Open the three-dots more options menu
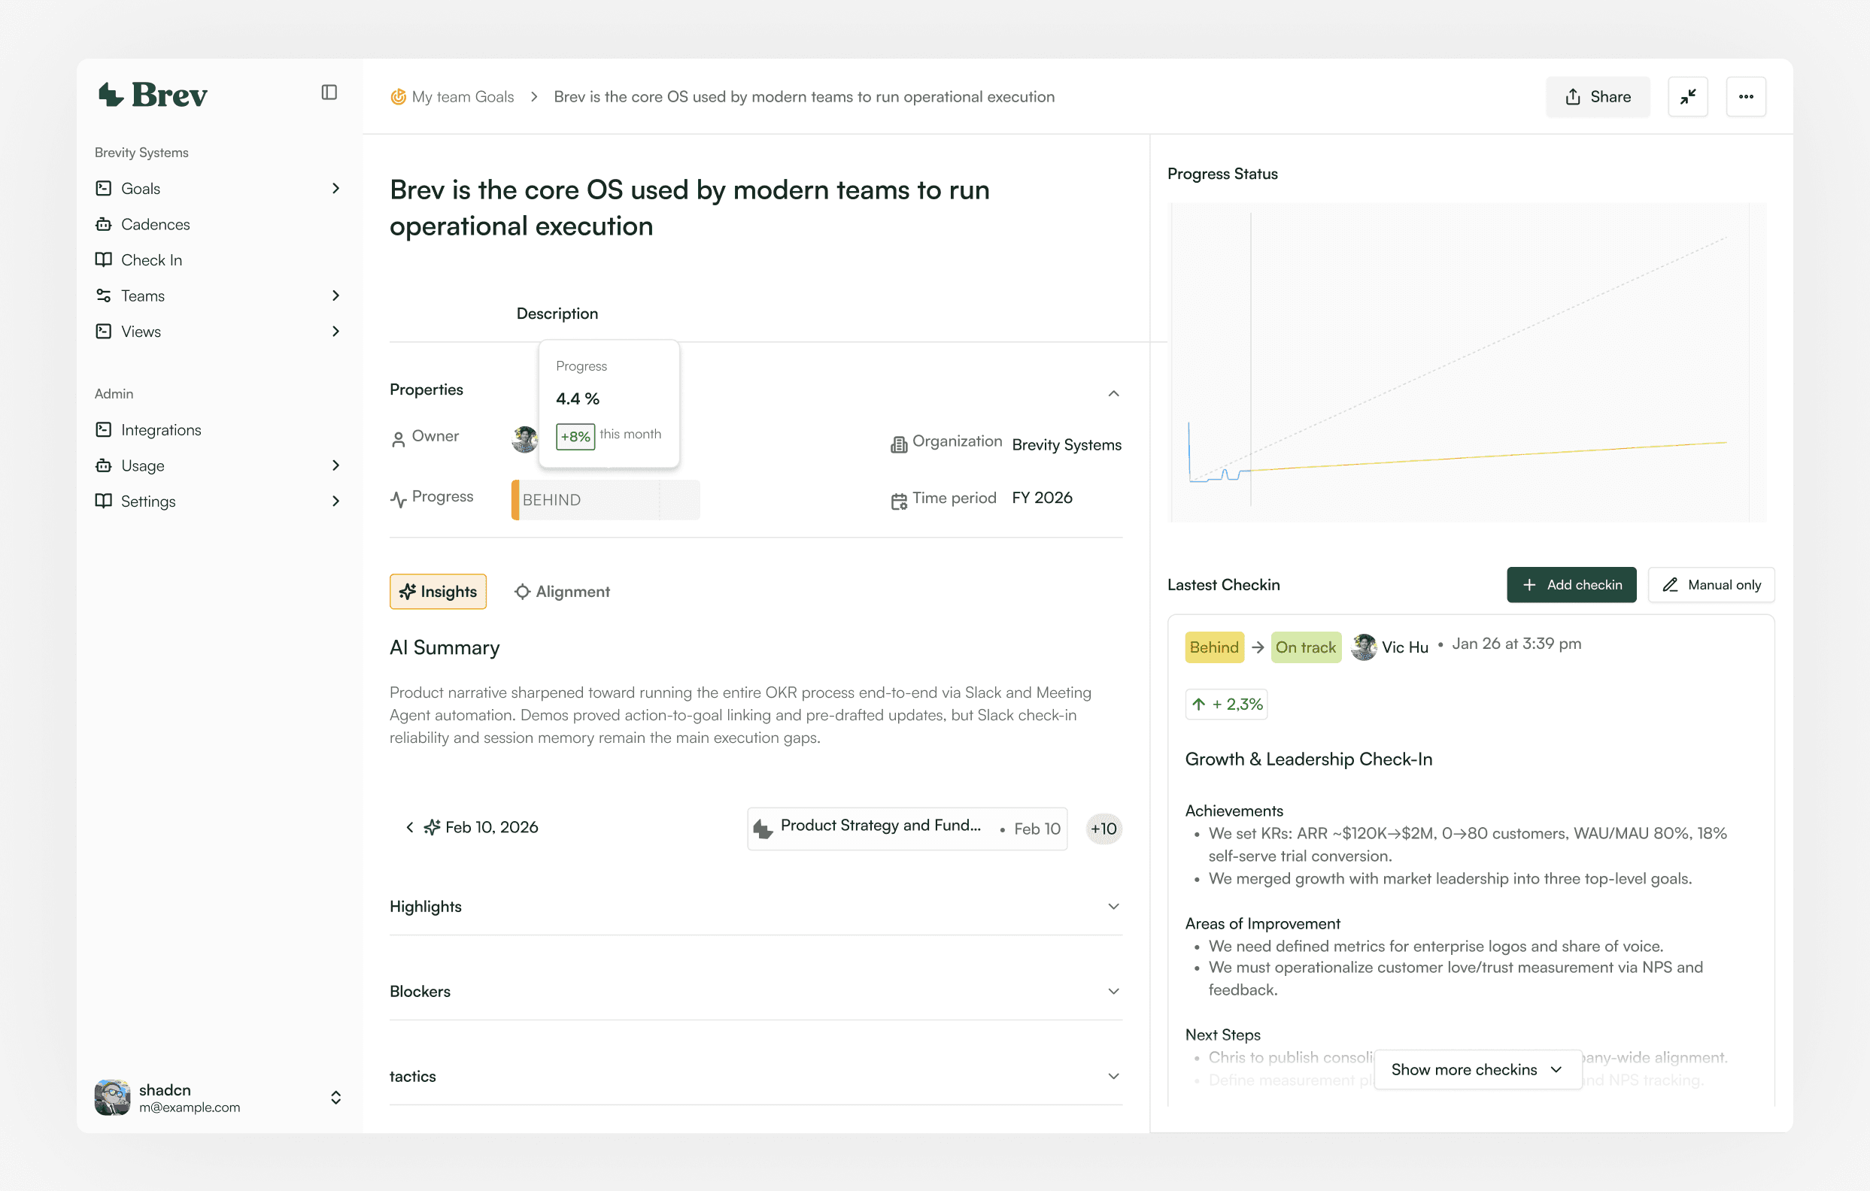 coord(1746,96)
